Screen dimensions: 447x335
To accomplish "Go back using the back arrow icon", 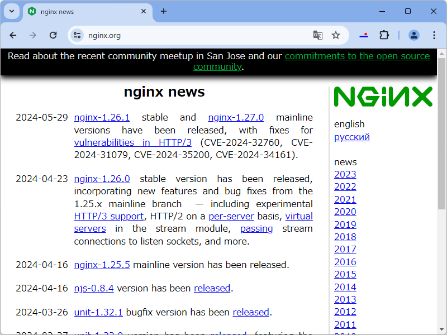I will tap(13, 35).
